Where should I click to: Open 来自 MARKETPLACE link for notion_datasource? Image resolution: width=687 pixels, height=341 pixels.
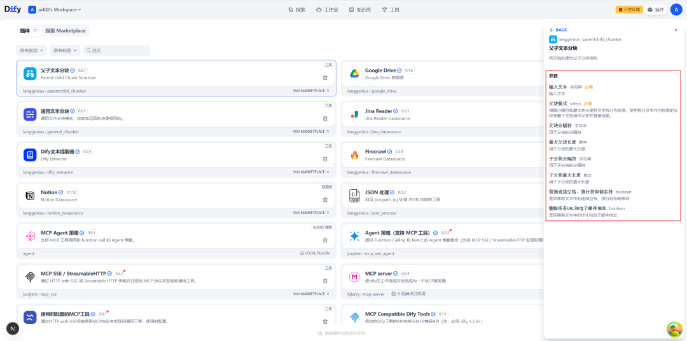point(311,213)
